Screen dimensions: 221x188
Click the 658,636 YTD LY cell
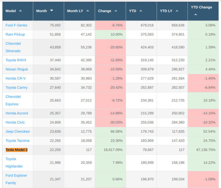tap(172, 25)
